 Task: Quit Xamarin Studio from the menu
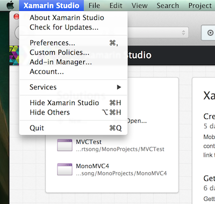73,128
